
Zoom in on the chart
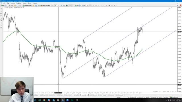(x=61, y=5)
